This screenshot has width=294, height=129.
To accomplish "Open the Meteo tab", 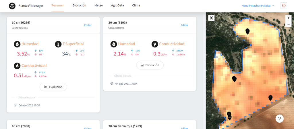I will pyautogui.click(x=99, y=5).
